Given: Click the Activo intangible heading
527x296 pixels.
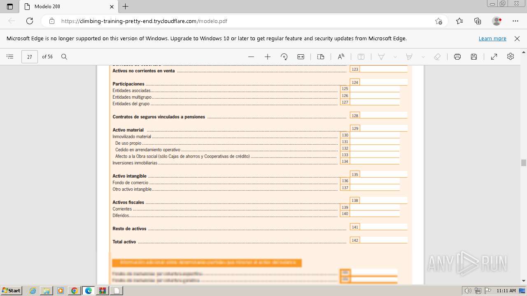Looking at the screenshot, I should [x=129, y=176].
